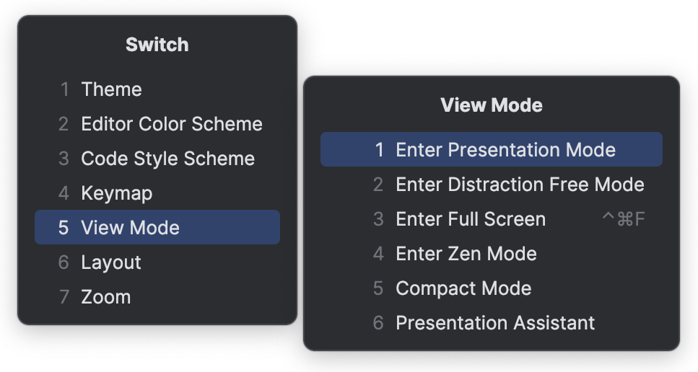Image resolution: width=698 pixels, height=372 pixels.
Task: Enter Presentation Mode
Action: point(505,150)
